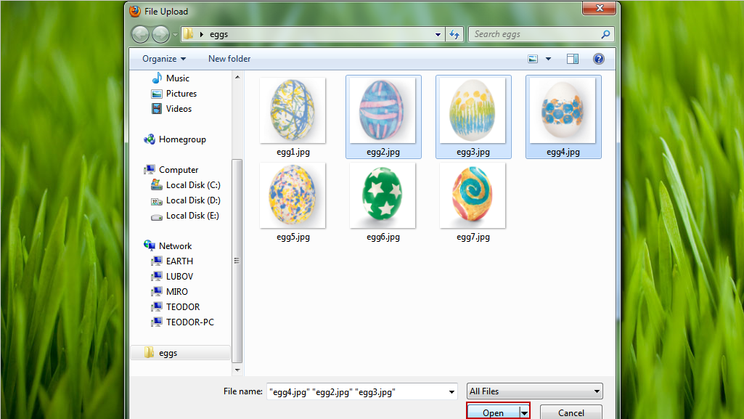Select Computer in the navigation pane

point(171,170)
